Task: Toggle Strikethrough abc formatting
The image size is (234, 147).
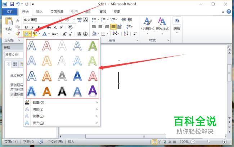Action: [49, 27]
